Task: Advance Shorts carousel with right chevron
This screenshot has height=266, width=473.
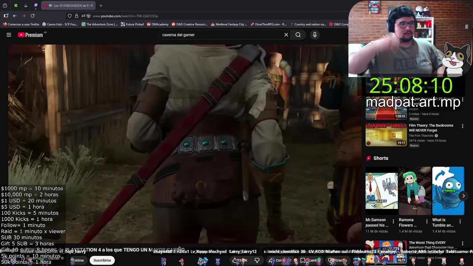Action: pos(463,196)
